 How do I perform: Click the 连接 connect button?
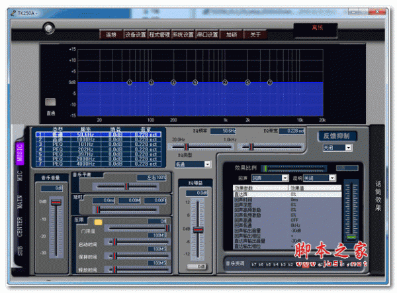[110, 34]
